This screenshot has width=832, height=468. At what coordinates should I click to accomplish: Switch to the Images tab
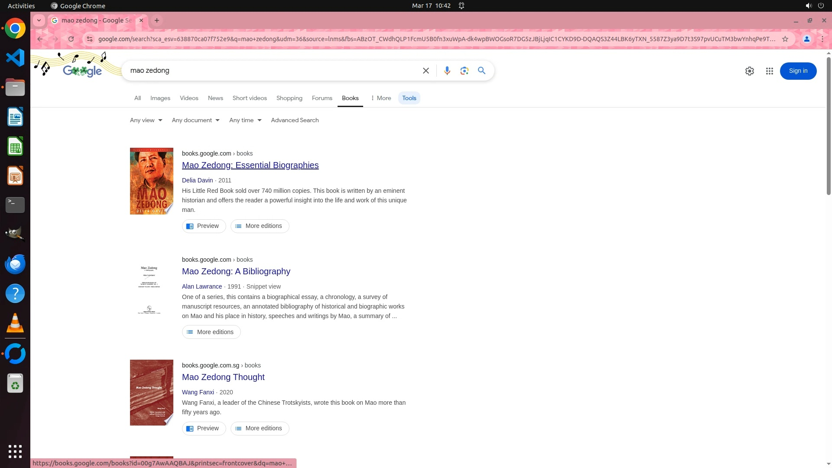(x=160, y=98)
